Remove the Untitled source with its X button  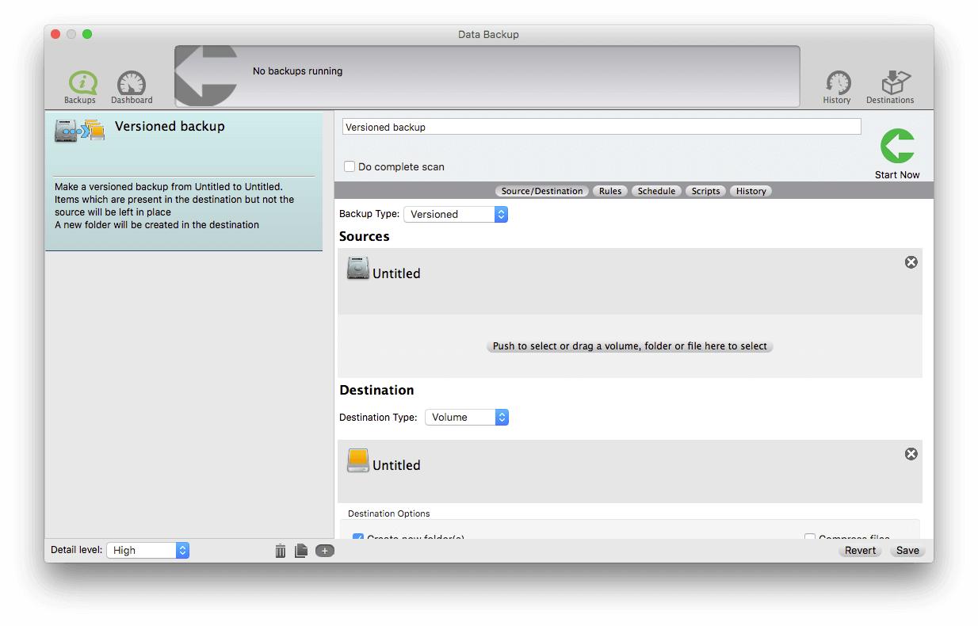point(911,261)
